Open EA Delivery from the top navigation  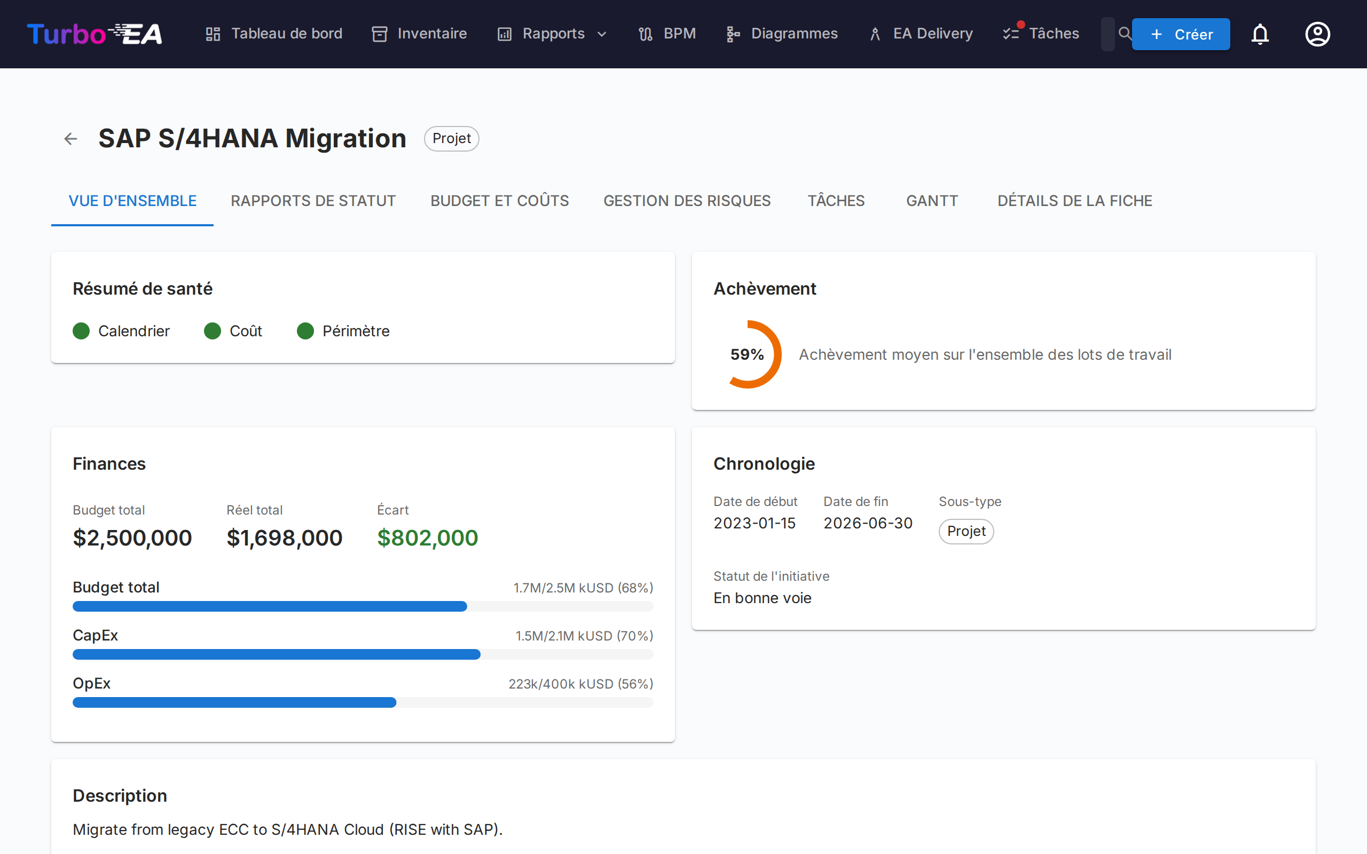921,34
